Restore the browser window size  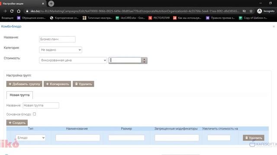270,3
